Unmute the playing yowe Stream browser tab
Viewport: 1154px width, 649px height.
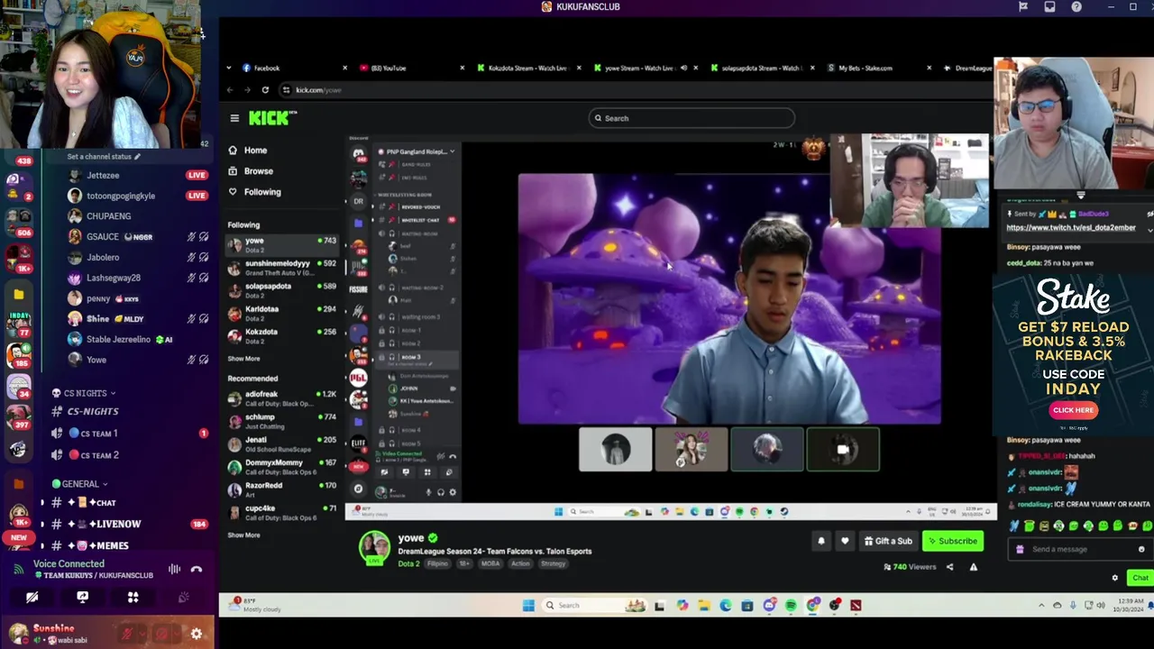click(683, 69)
